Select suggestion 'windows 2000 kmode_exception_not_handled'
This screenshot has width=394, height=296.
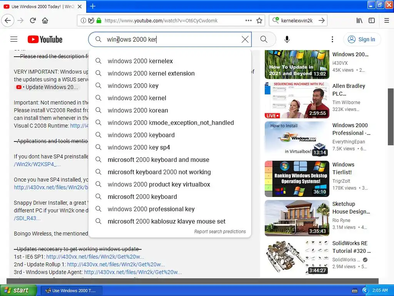click(x=170, y=123)
